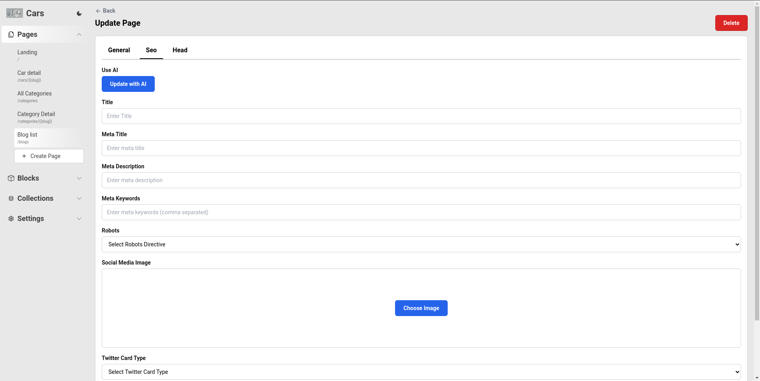Switch to the General tab
Viewport: 760px width, 381px height.
119,50
